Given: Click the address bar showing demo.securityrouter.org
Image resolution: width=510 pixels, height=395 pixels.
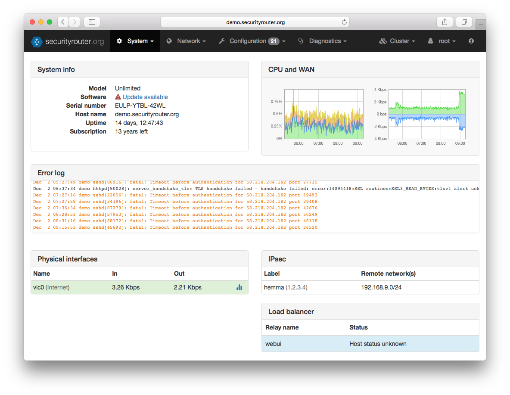Looking at the screenshot, I should coord(255,22).
